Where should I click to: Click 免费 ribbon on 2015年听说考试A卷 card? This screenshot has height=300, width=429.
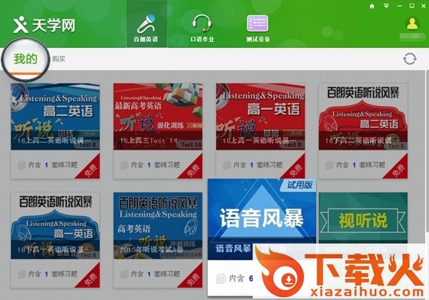pyautogui.click(x=193, y=279)
